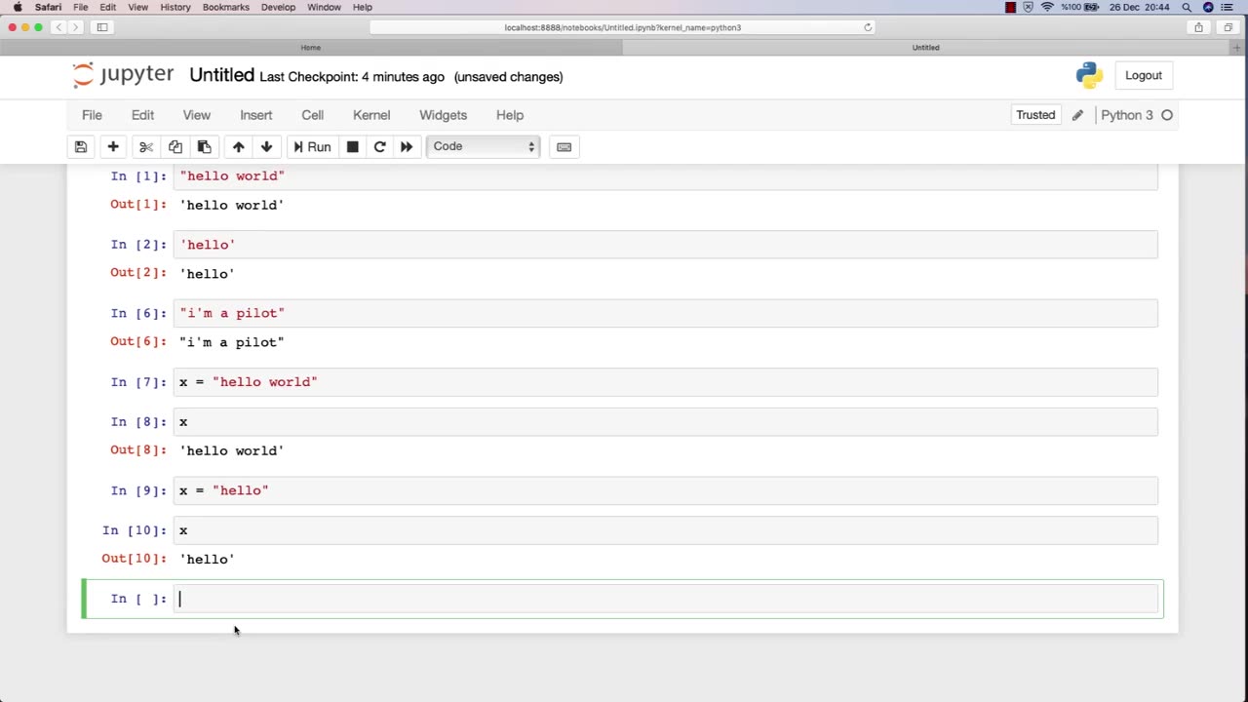
Task: Open the Kernel menu
Action: pyautogui.click(x=371, y=115)
